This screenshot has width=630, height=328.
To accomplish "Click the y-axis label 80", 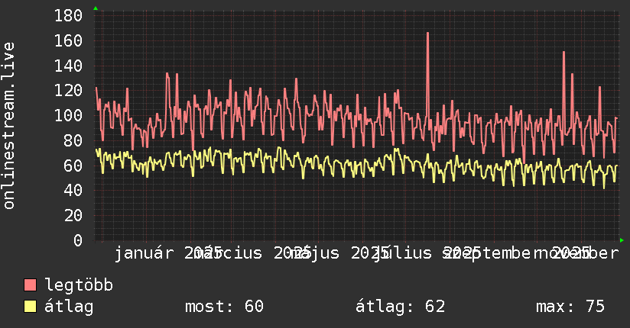I will (73, 140).
